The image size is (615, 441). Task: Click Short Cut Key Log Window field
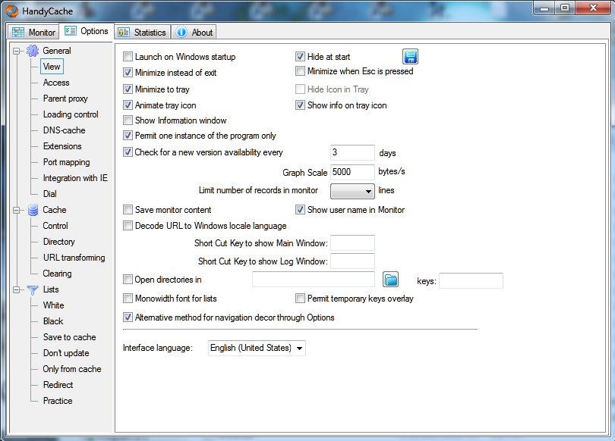(352, 261)
